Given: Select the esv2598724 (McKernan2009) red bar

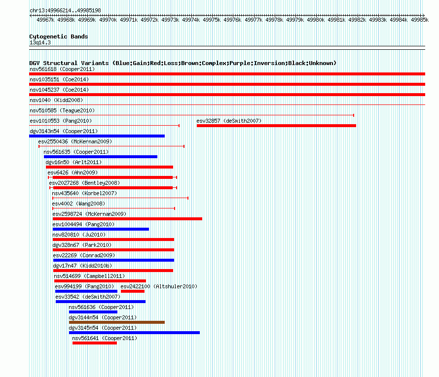Looking at the screenshot, I should pyautogui.click(x=127, y=219).
